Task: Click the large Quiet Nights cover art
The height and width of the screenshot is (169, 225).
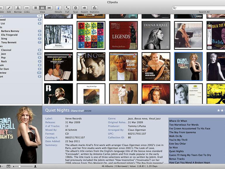Action: 21,135
